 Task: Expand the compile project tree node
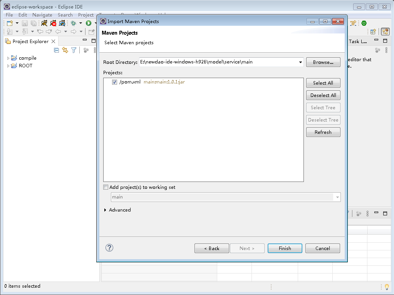pyautogui.click(x=8, y=58)
